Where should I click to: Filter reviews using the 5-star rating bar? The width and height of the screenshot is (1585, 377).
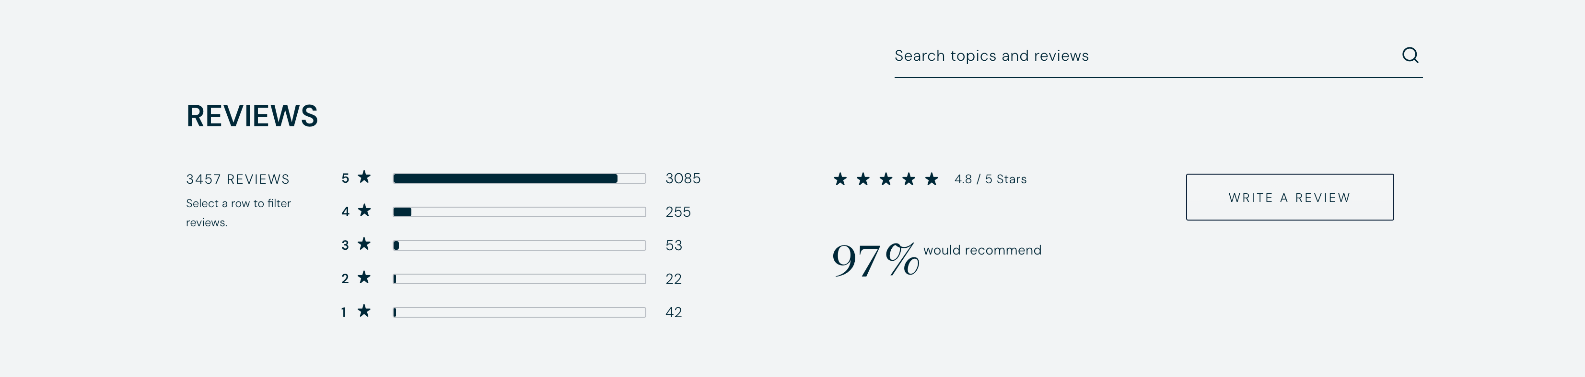click(x=519, y=178)
